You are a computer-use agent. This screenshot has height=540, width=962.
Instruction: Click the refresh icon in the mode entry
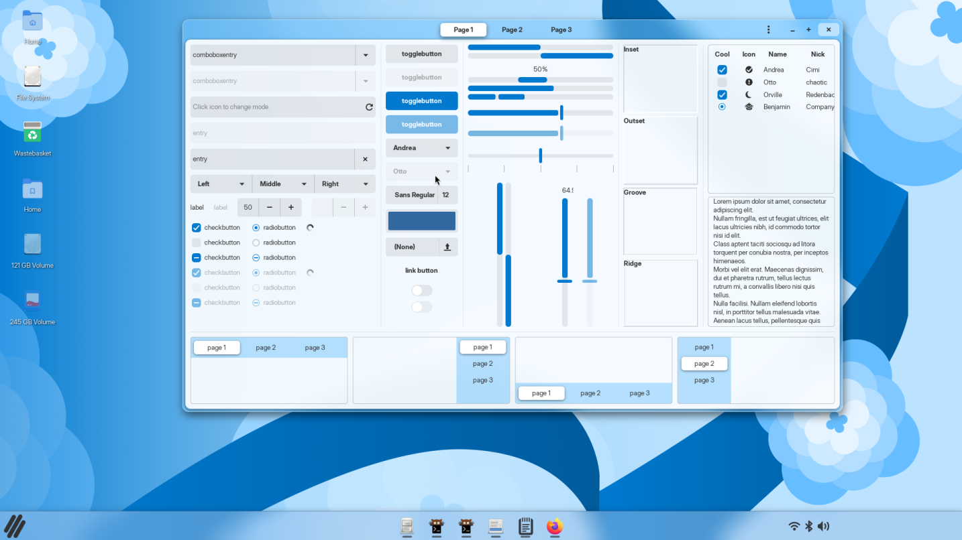(369, 107)
